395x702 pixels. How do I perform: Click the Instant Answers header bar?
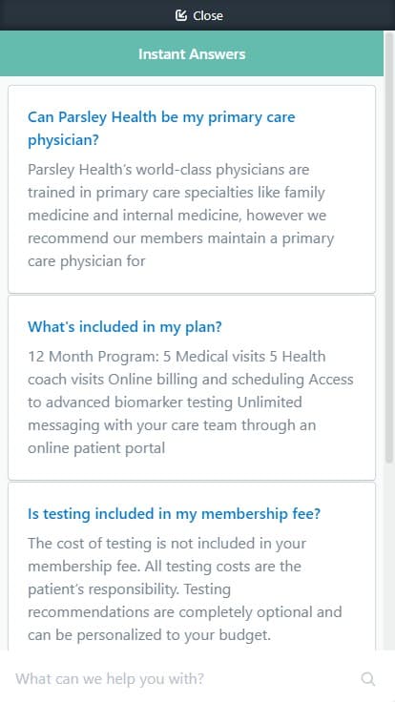click(192, 53)
